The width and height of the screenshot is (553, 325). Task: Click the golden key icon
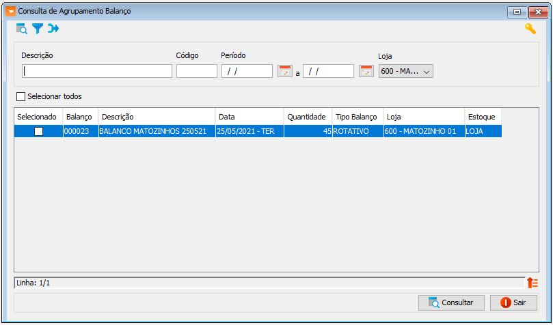[x=530, y=29]
